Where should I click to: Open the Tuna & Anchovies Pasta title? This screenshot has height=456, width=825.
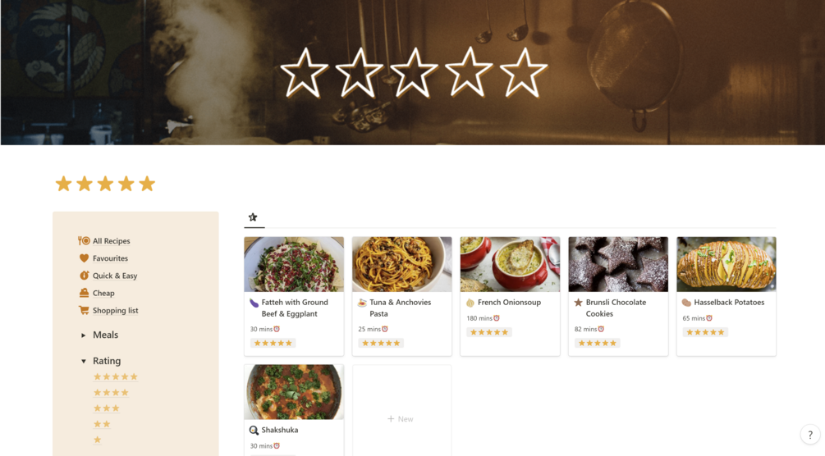click(401, 308)
